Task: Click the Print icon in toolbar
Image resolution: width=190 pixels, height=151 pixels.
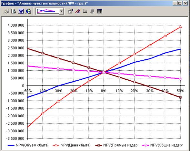Action: pos(6,12)
